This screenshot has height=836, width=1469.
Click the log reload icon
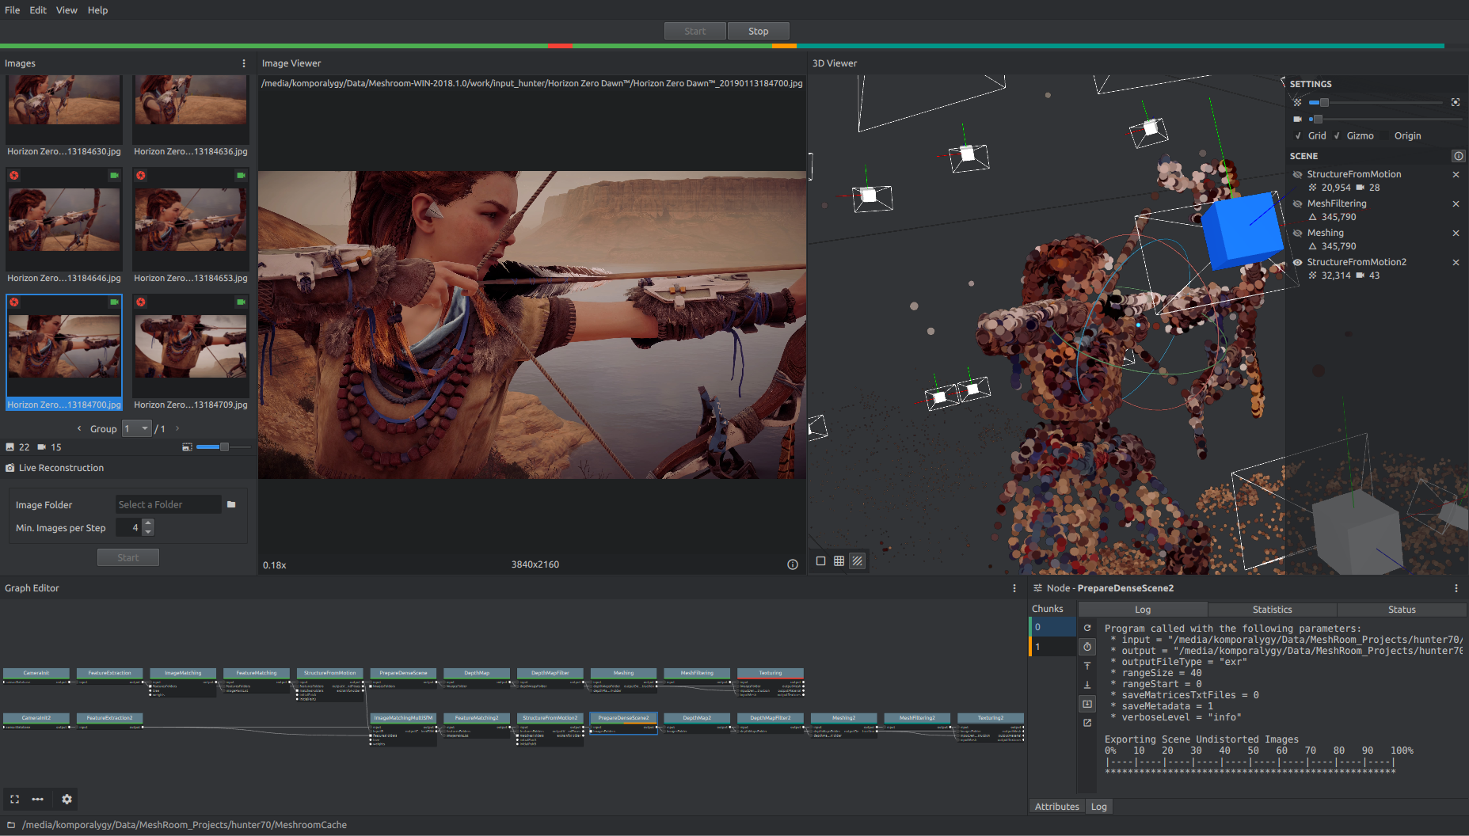1087,628
